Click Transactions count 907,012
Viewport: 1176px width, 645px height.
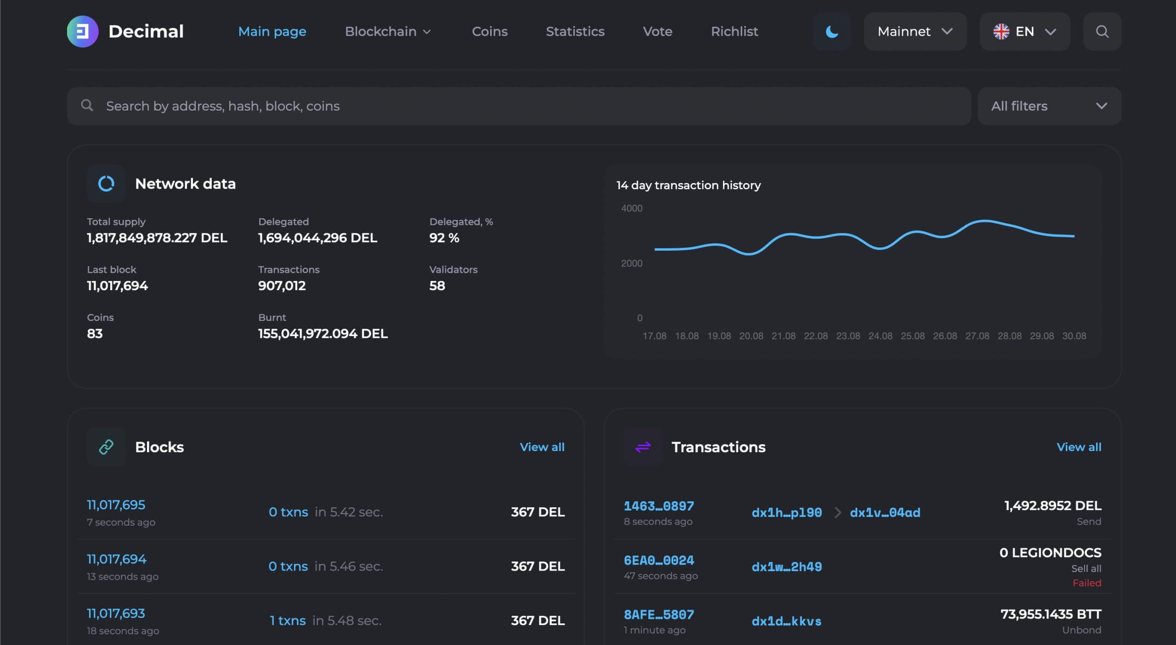tap(282, 286)
